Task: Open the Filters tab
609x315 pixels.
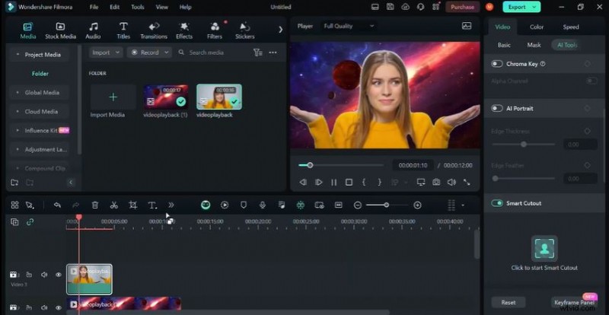Action: coord(215,30)
